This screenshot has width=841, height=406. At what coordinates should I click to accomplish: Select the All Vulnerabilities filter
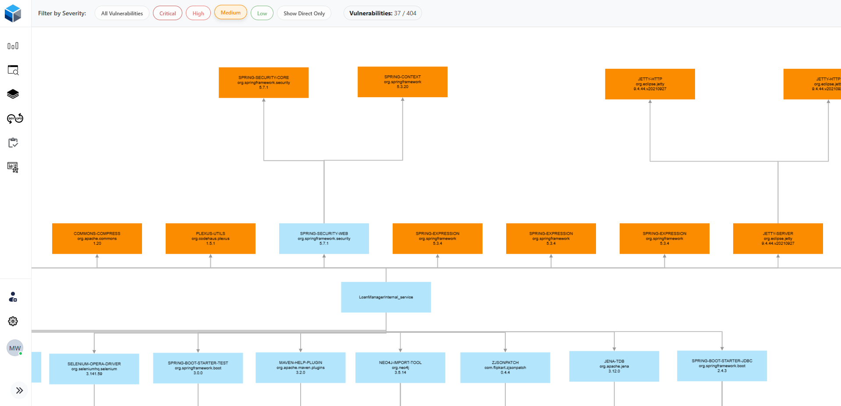122,13
